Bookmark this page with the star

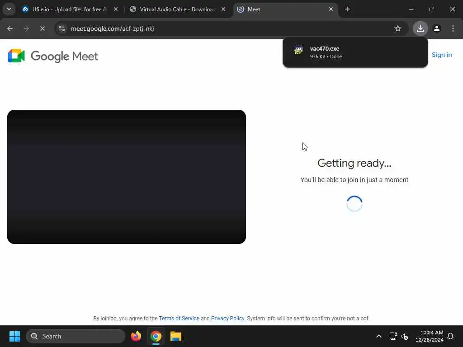pos(398,28)
